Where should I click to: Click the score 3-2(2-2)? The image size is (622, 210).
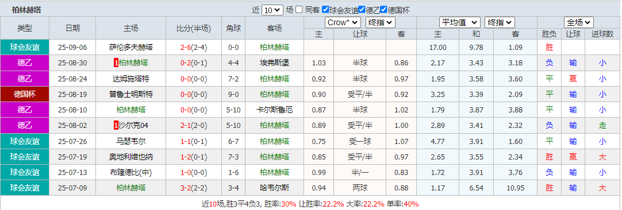pos(194,188)
